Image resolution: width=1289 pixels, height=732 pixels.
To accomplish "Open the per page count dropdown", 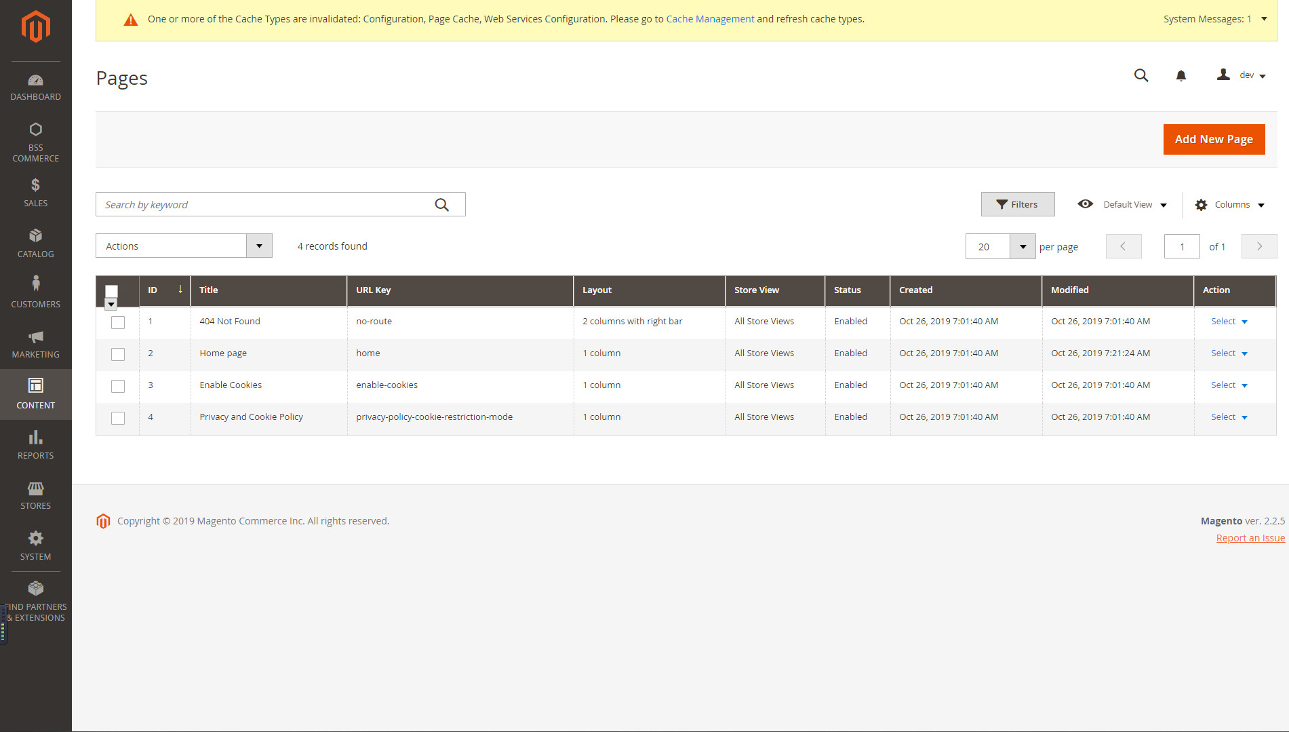I will coord(1023,246).
